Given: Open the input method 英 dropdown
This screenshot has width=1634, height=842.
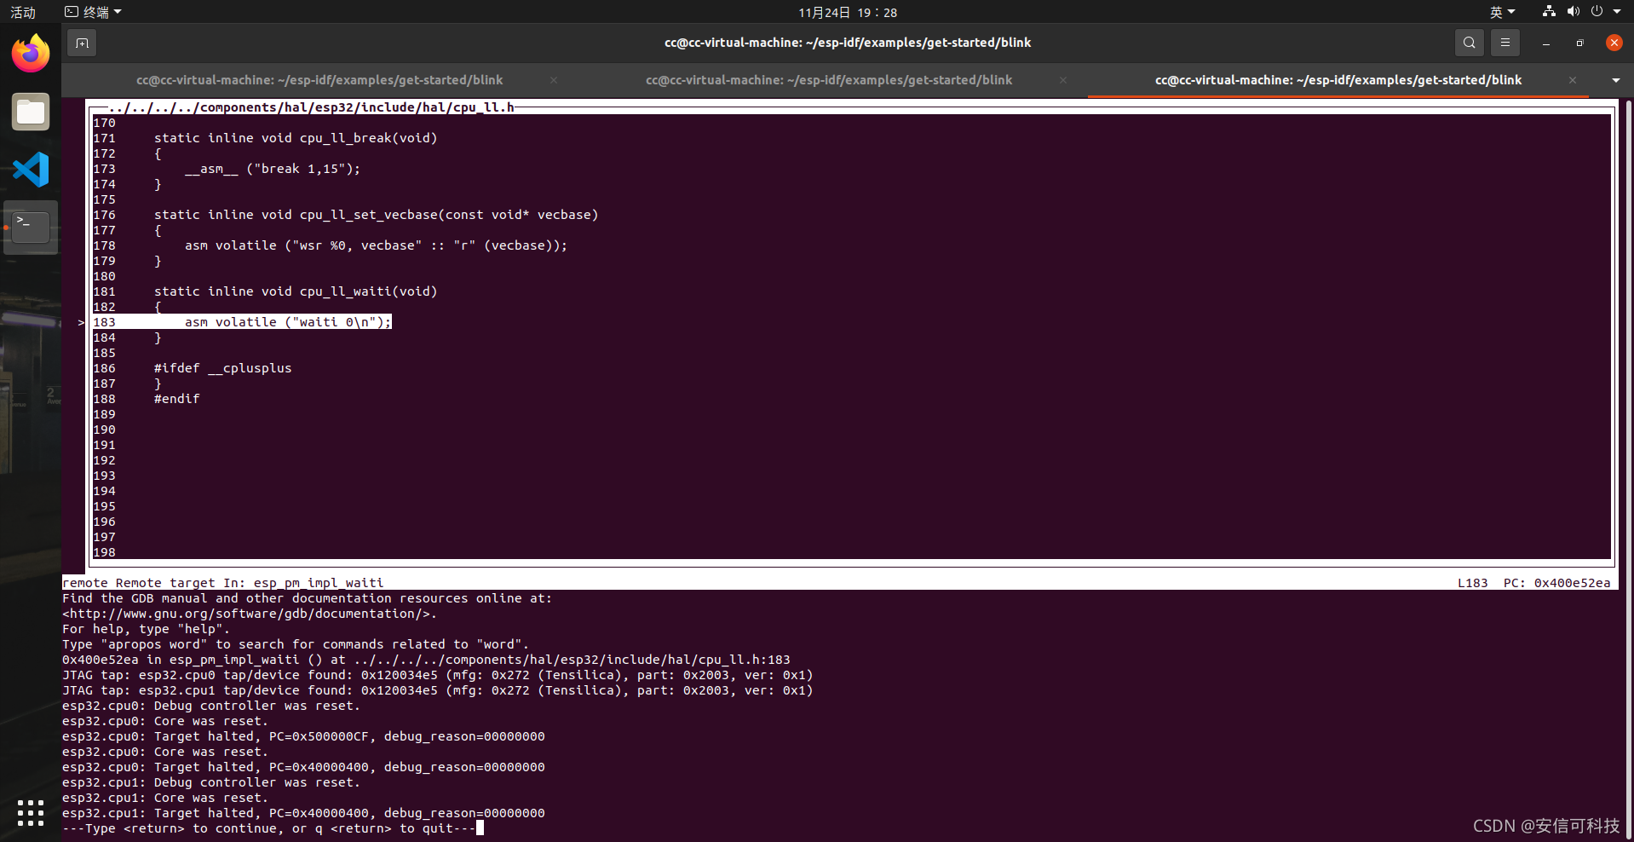Looking at the screenshot, I should [x=1502, y=12].
